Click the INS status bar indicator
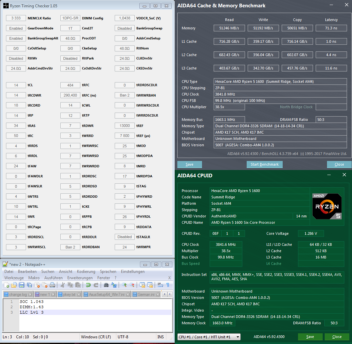 [161, 337]
